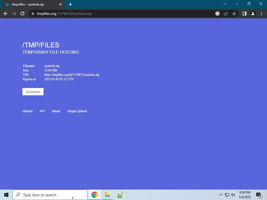Bookmark this page with the star
Screen dimensions: 267x200
(x=234, y=14)
